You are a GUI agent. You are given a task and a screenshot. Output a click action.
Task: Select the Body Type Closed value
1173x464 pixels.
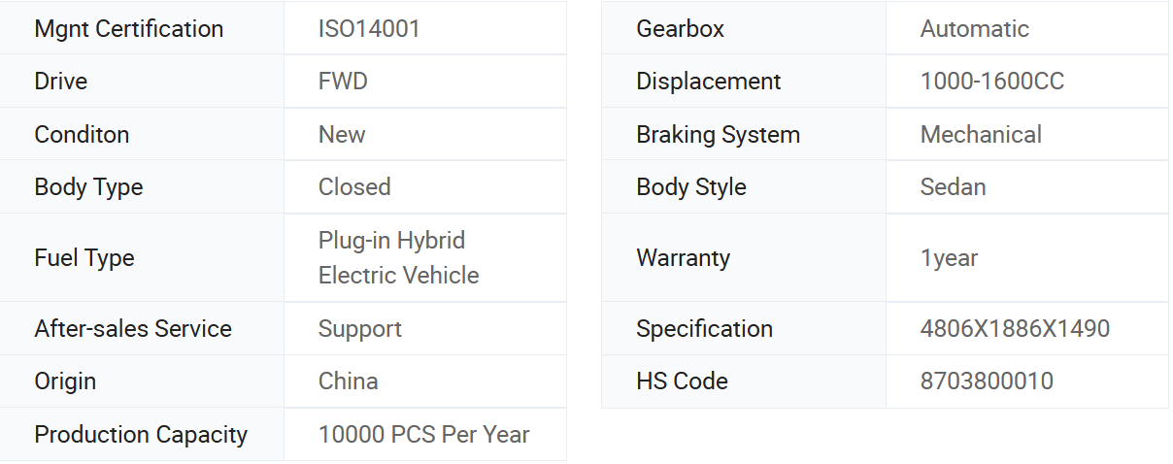tap(354, 186)
